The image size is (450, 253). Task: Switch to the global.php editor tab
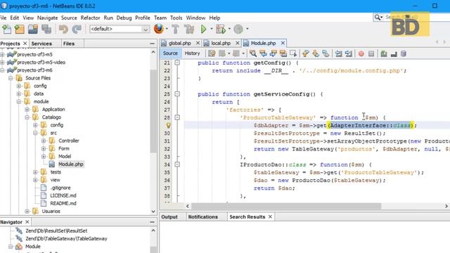(180, 43)
